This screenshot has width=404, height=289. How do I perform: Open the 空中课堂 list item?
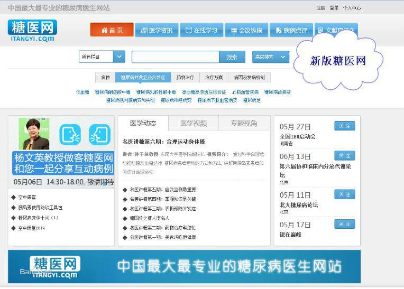click(x=27, y=198)
